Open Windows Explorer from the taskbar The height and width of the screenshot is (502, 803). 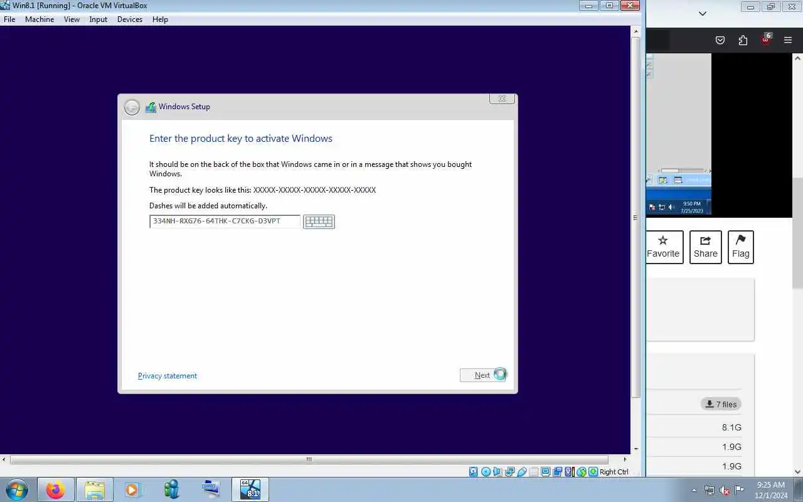pos(94,489)
